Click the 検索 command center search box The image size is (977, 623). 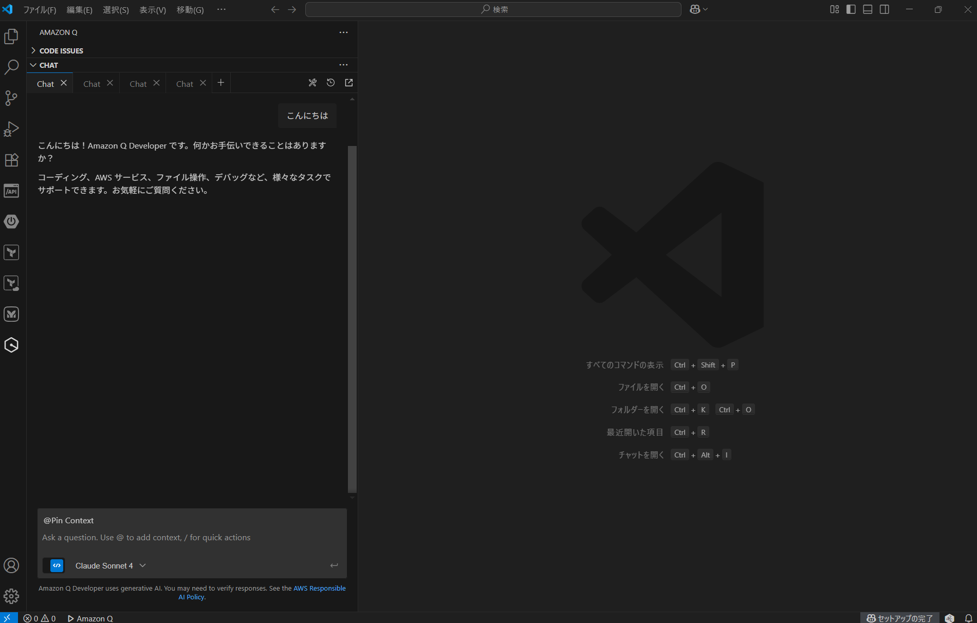click(x=493, y=9)
